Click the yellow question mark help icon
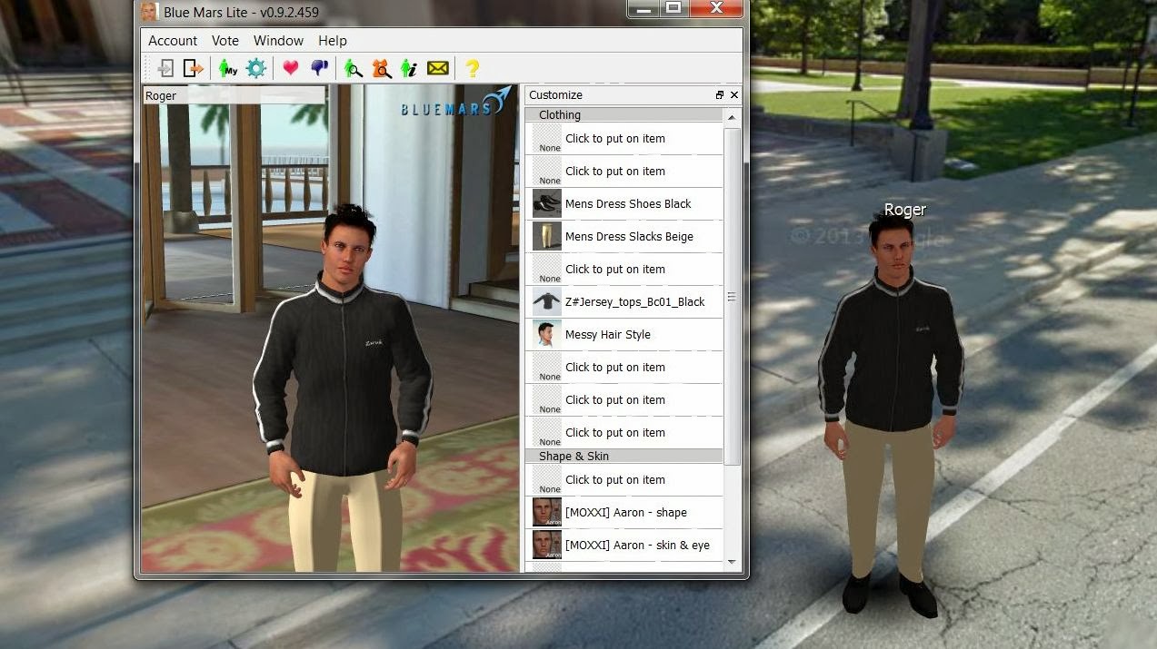 click(472, 68)
